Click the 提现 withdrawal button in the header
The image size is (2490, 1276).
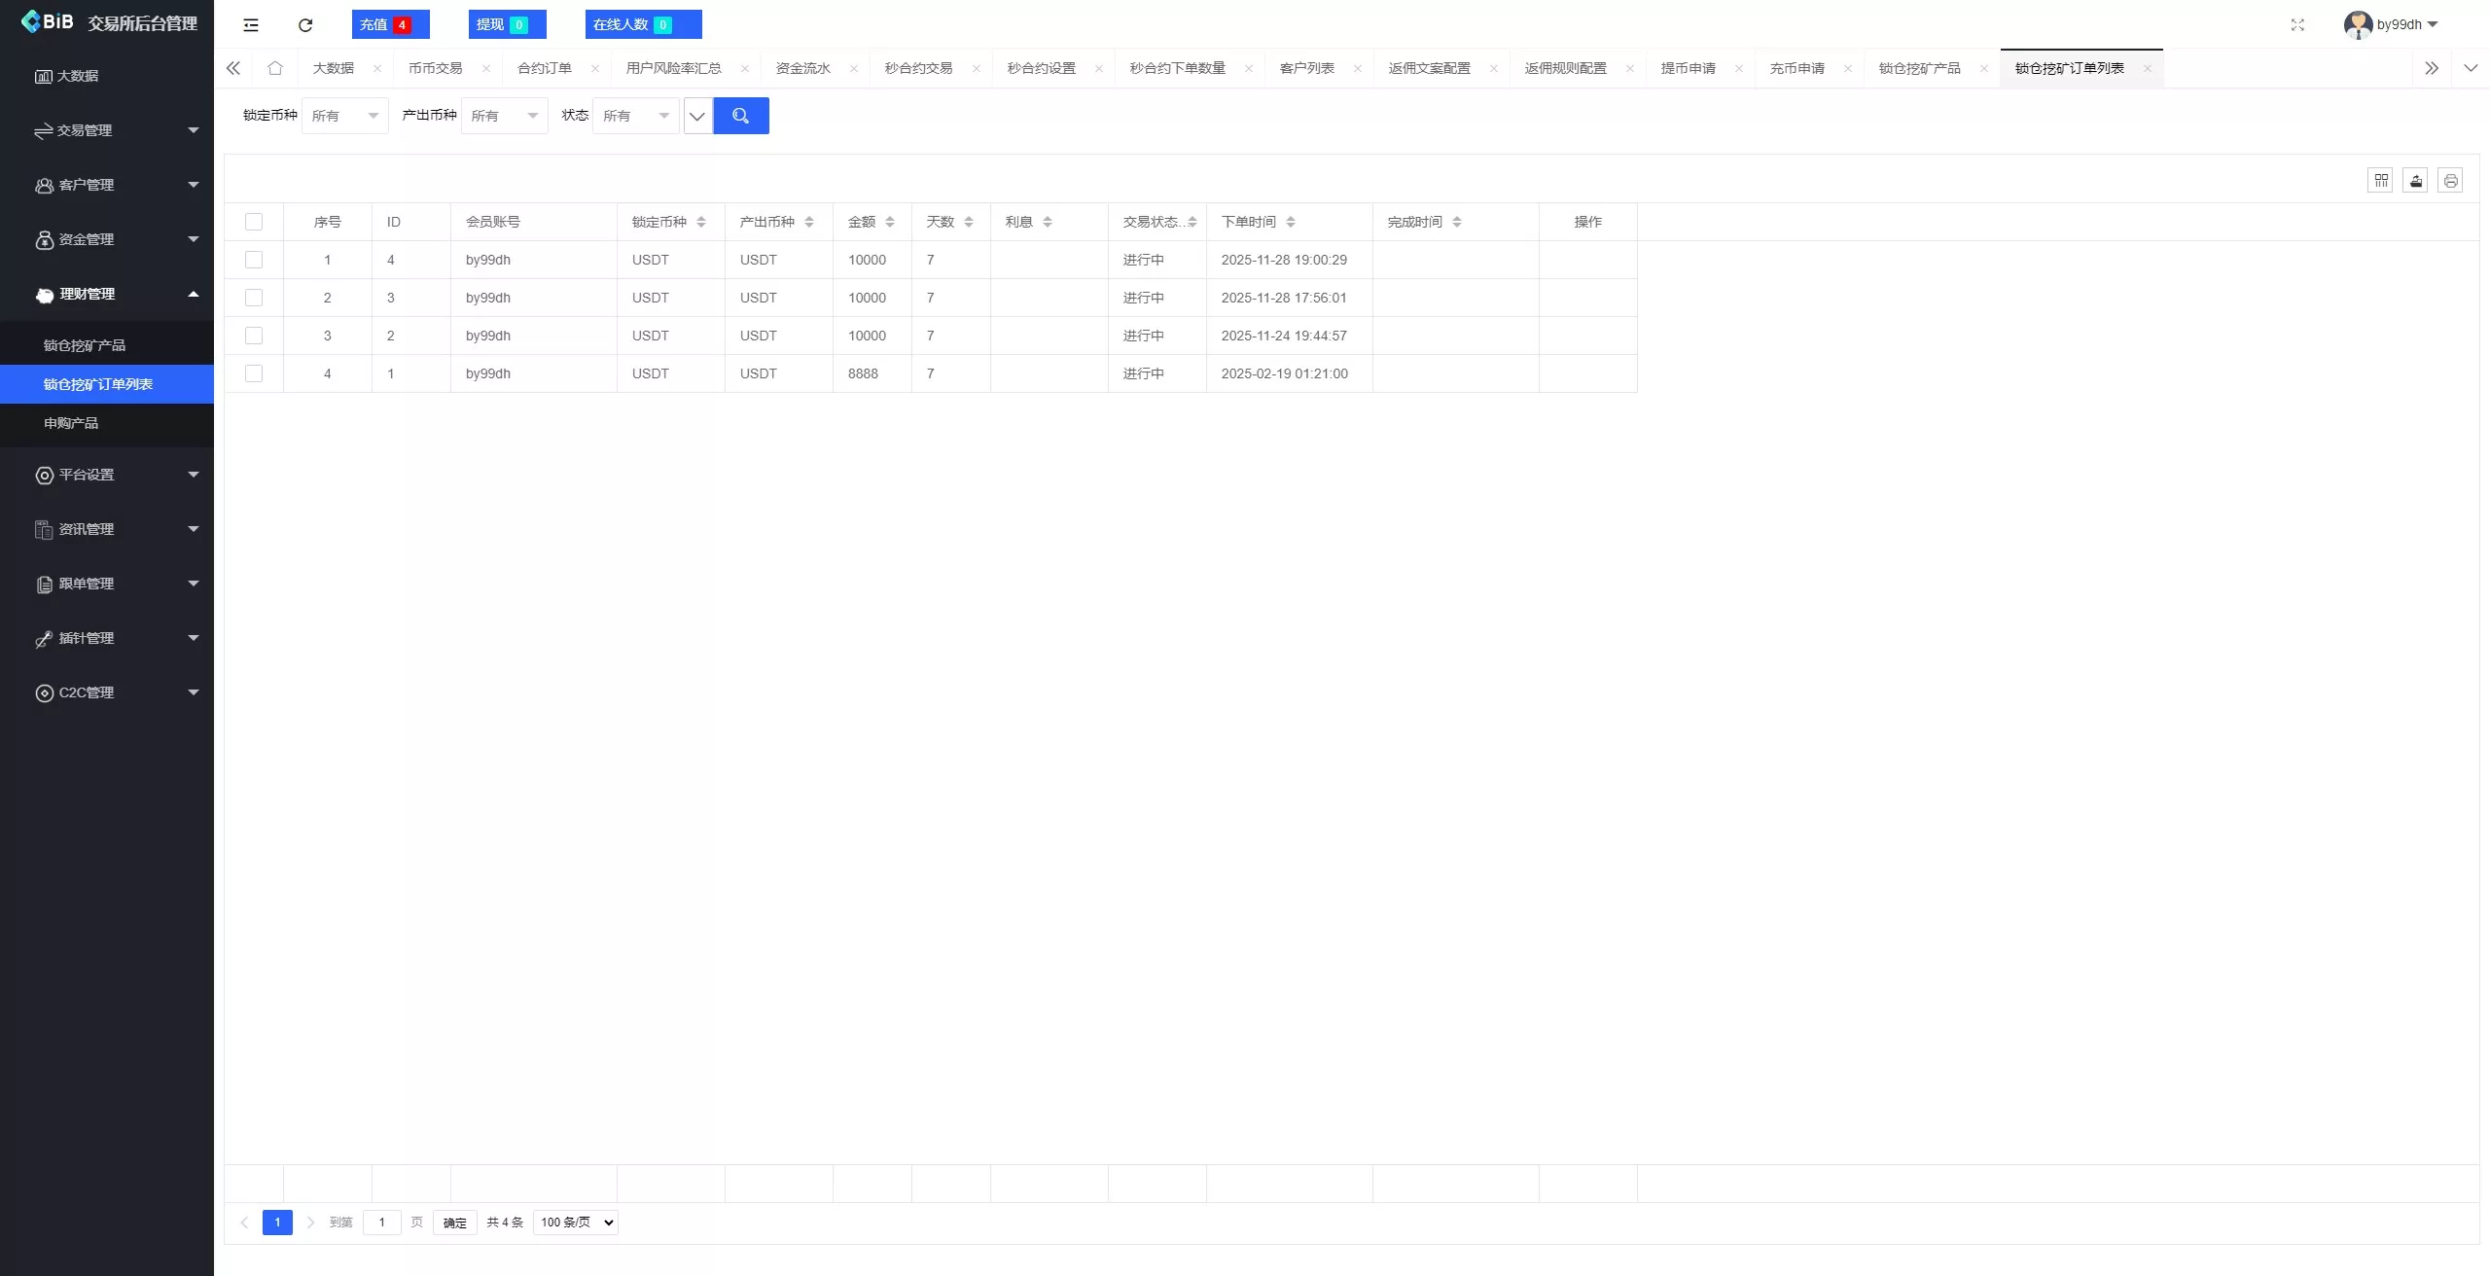click(506, 23)
